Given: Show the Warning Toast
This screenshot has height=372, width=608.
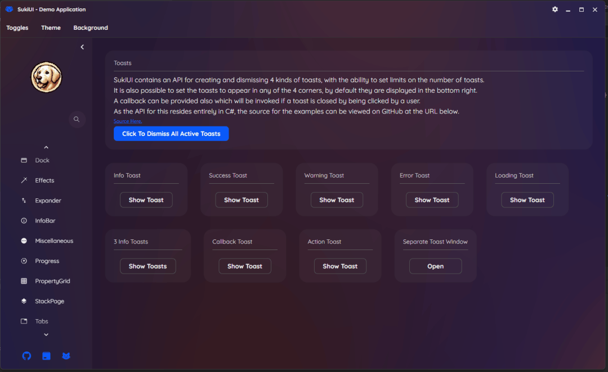Looking at the screenshot, I should pos(337,199).
